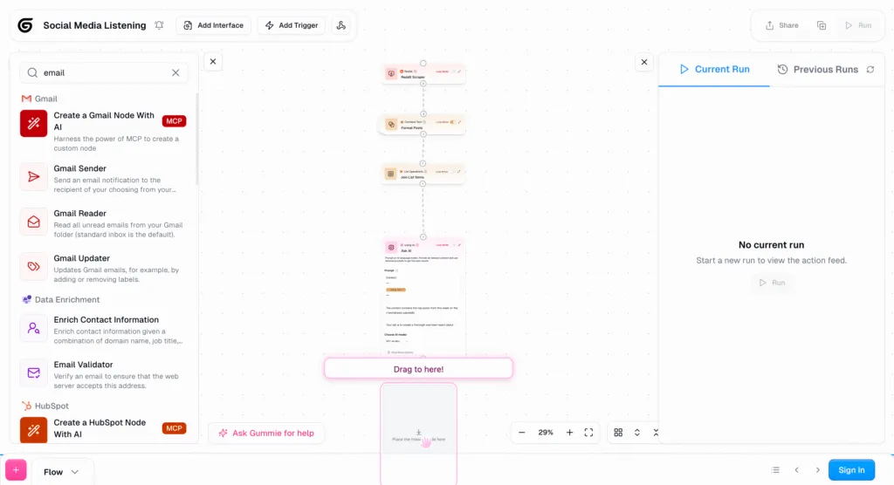Image resolution: width=894 pixels, height=485 pixels.
Task: Click the pink plus button at bottom left
Action: tap(16, 470)
